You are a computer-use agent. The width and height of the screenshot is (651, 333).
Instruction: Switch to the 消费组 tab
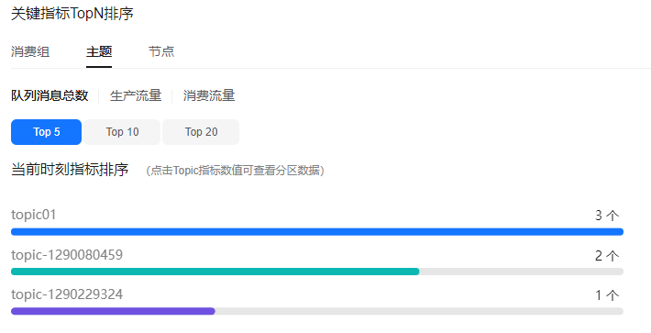click(30, 51)
